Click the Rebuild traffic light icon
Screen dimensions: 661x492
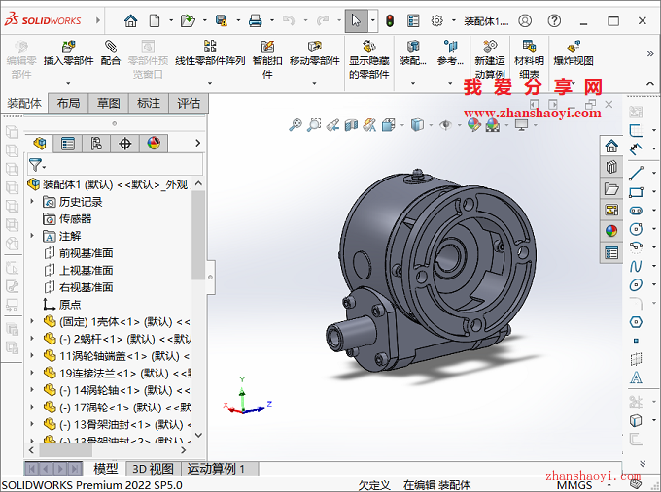tap(390, 20)
